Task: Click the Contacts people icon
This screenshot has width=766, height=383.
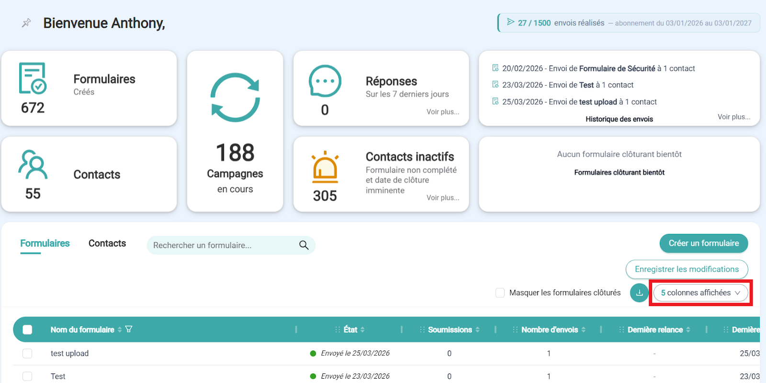Action: point(33,164)
